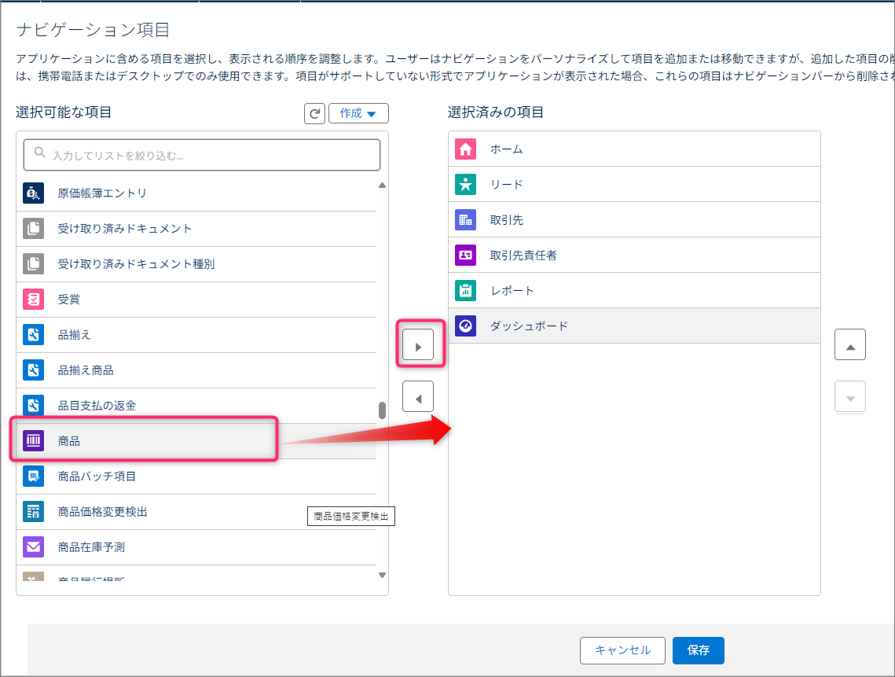Click the 商品在庫予測 envelope icon

[33, 547]
